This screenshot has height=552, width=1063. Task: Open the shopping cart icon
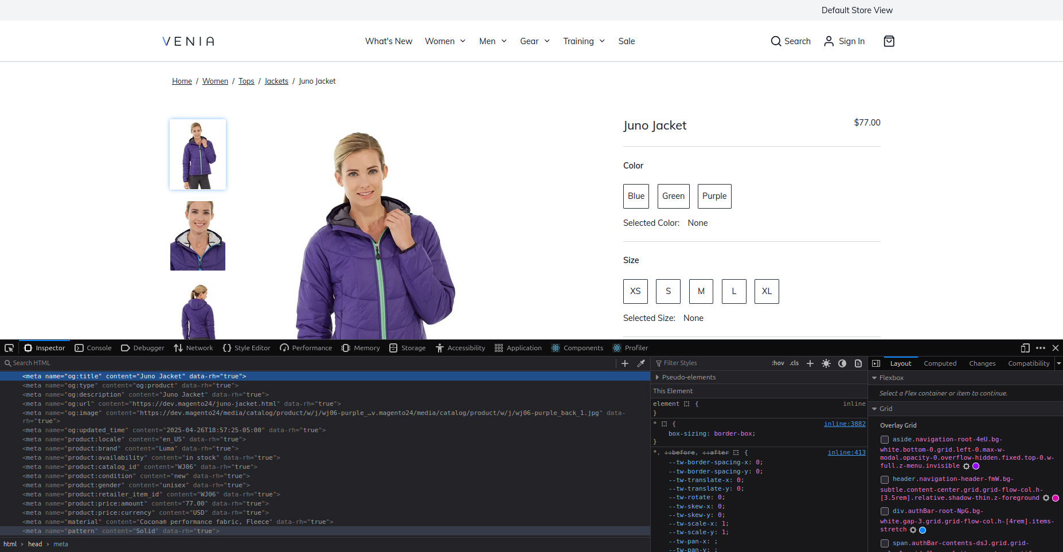[x=889, y=41]
